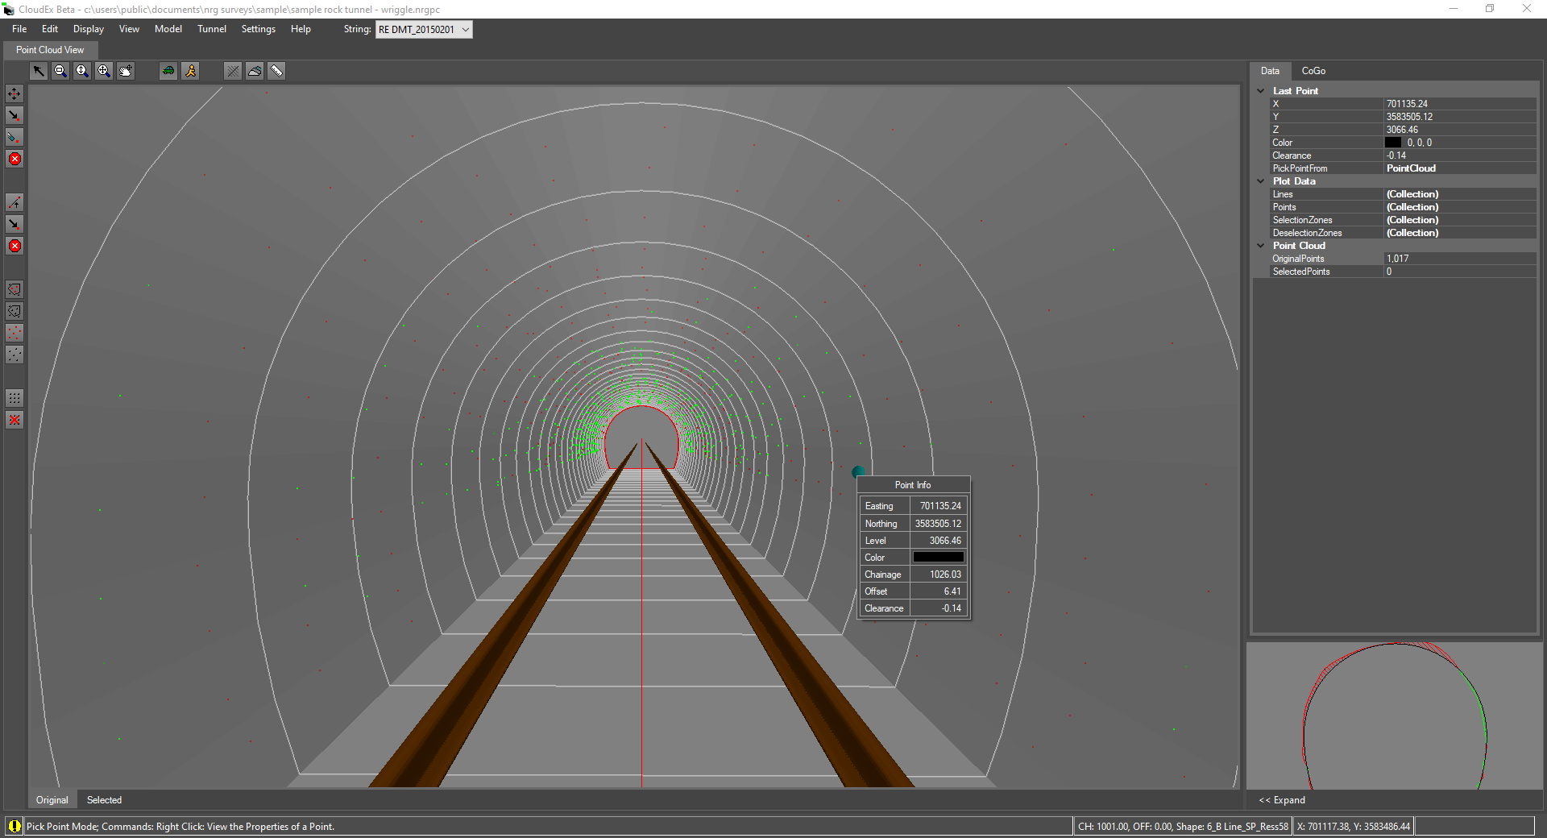This screenshot has width=1547, height=838.
Task: Select the arrow pointer tool in top toolbar
Action: (x=39, y=71)
